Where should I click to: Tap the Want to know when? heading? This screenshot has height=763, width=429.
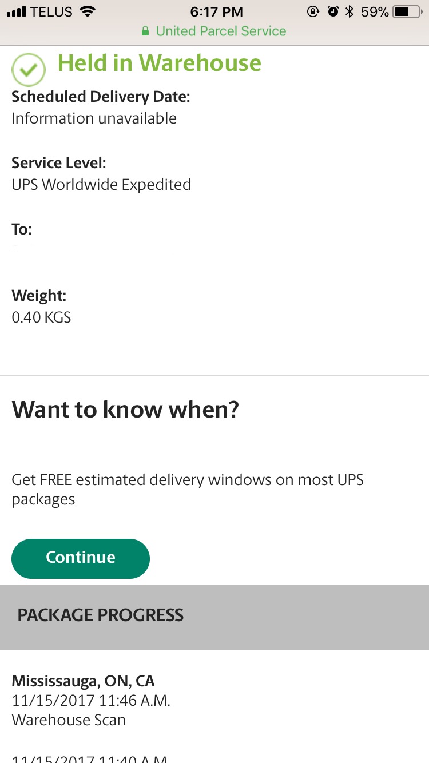pos(125,410)
